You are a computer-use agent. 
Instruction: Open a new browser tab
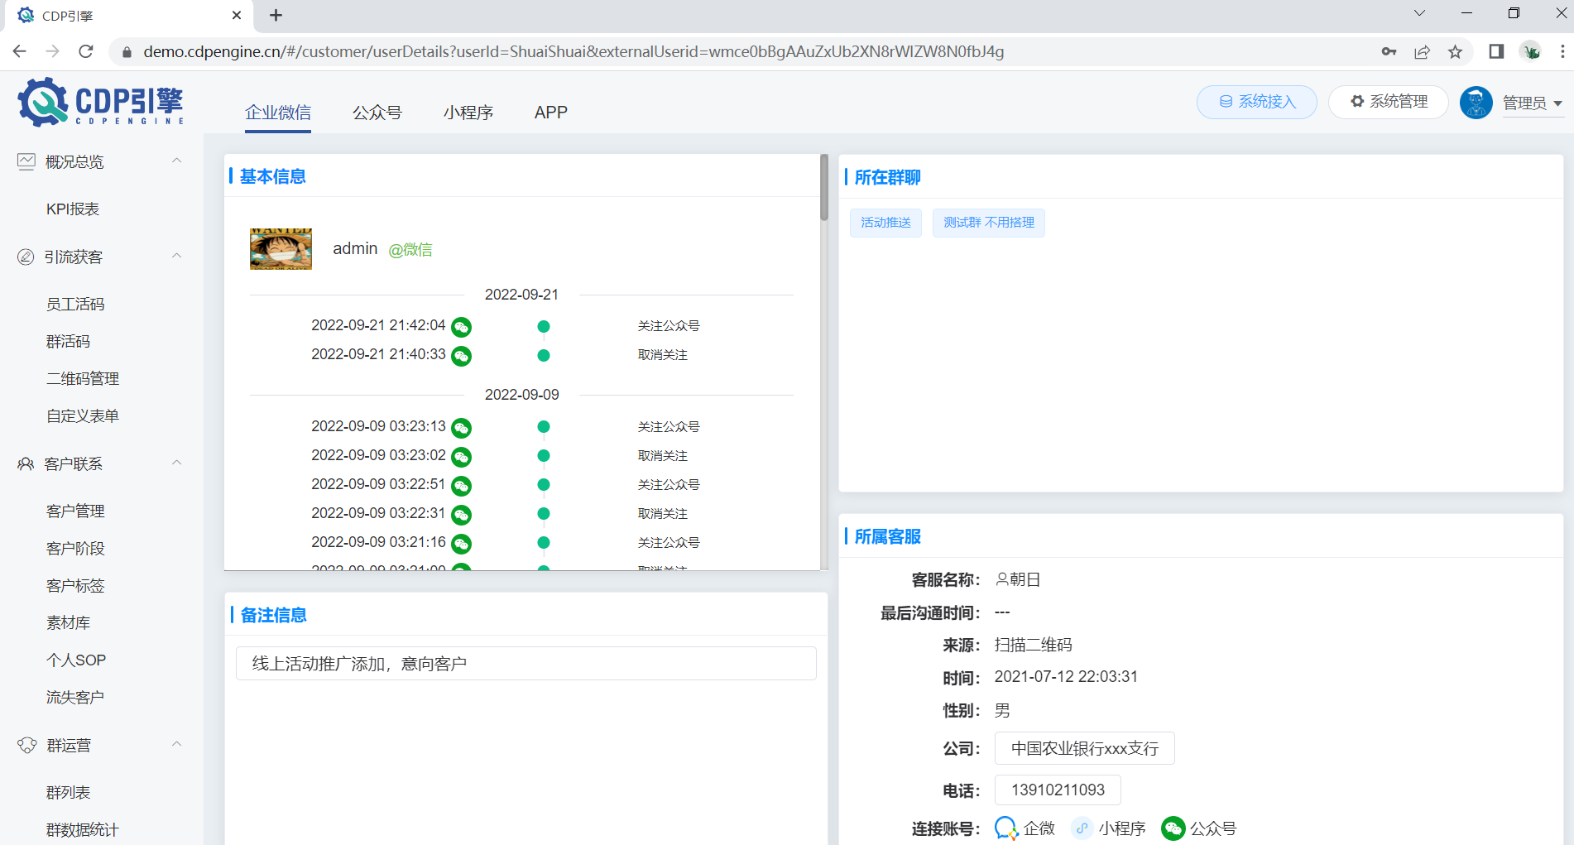coord(276,15)
